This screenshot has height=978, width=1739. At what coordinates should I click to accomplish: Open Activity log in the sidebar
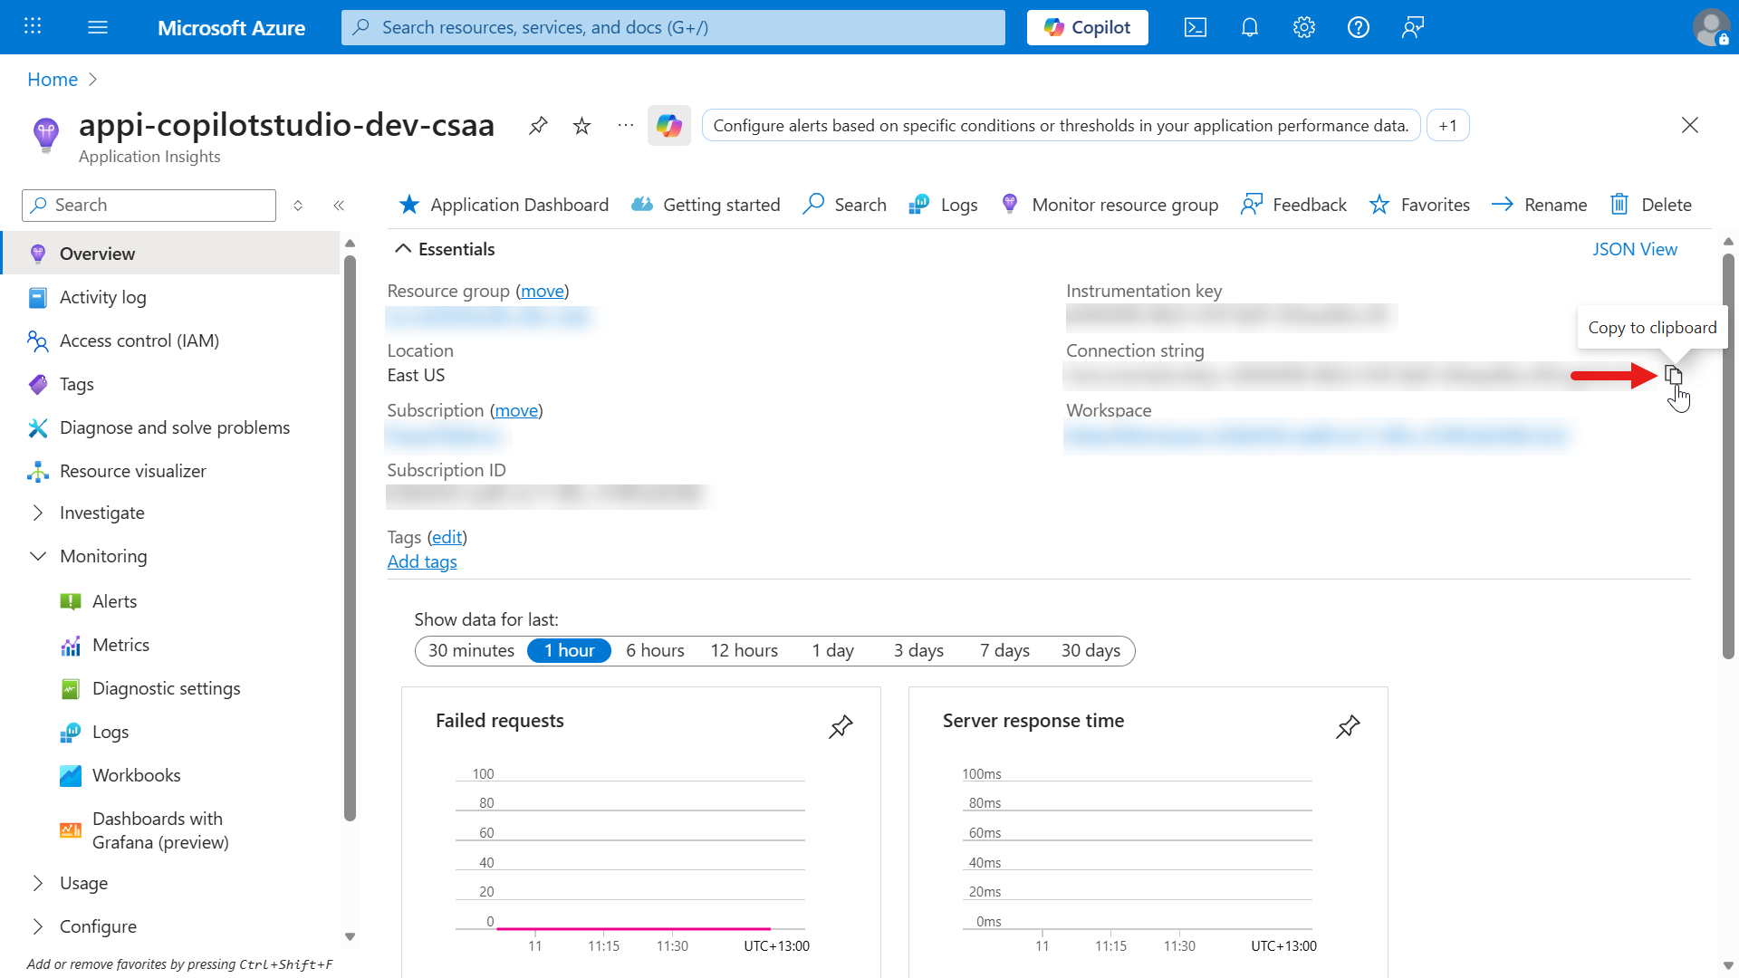(x=102, y=297)
